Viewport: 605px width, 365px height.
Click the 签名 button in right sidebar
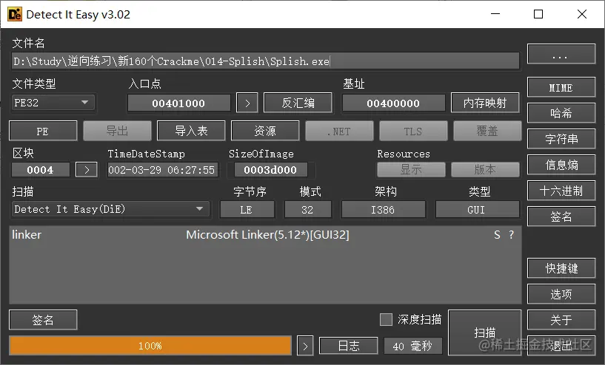[561, 216]
